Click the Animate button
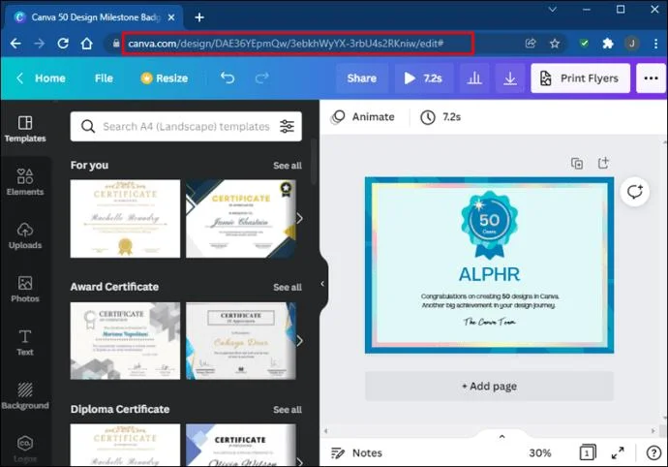 [x=363, y=117]
